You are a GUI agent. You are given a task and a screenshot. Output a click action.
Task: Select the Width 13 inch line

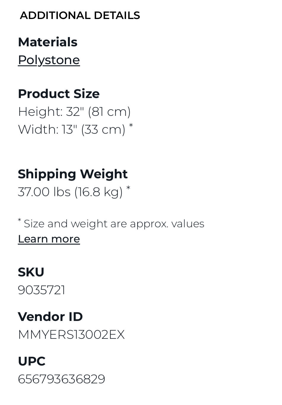point(72,130)
